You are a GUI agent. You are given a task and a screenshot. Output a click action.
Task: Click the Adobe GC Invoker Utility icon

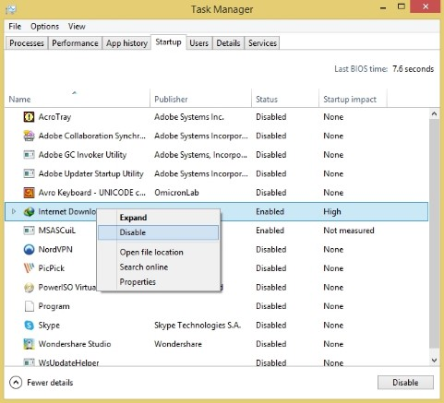click(x=29, y=155)
